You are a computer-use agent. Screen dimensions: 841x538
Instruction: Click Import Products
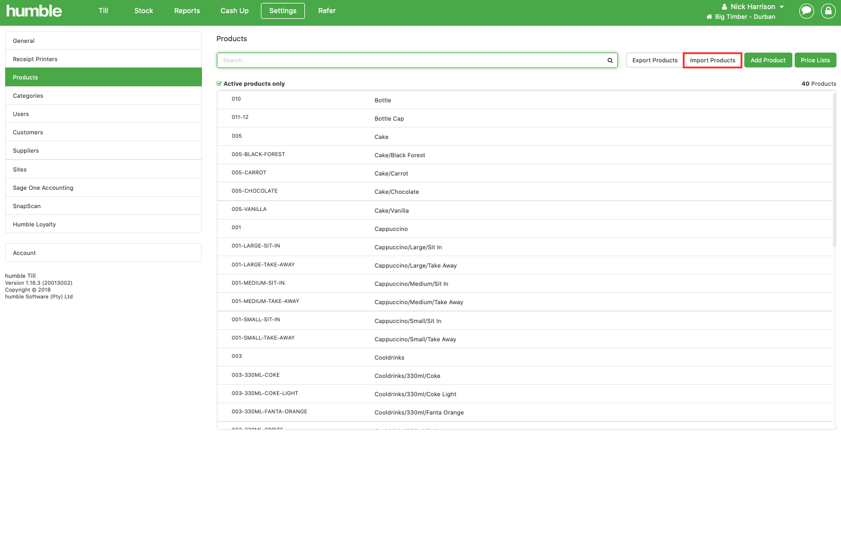tap(712, 60)
